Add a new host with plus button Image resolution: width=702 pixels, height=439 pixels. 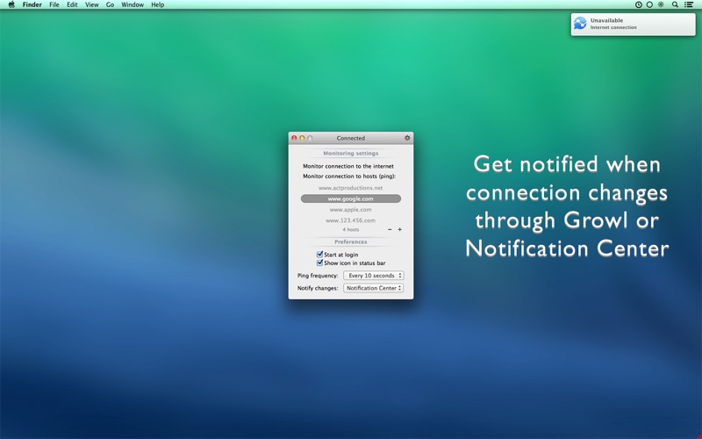[x=400, y=229]
